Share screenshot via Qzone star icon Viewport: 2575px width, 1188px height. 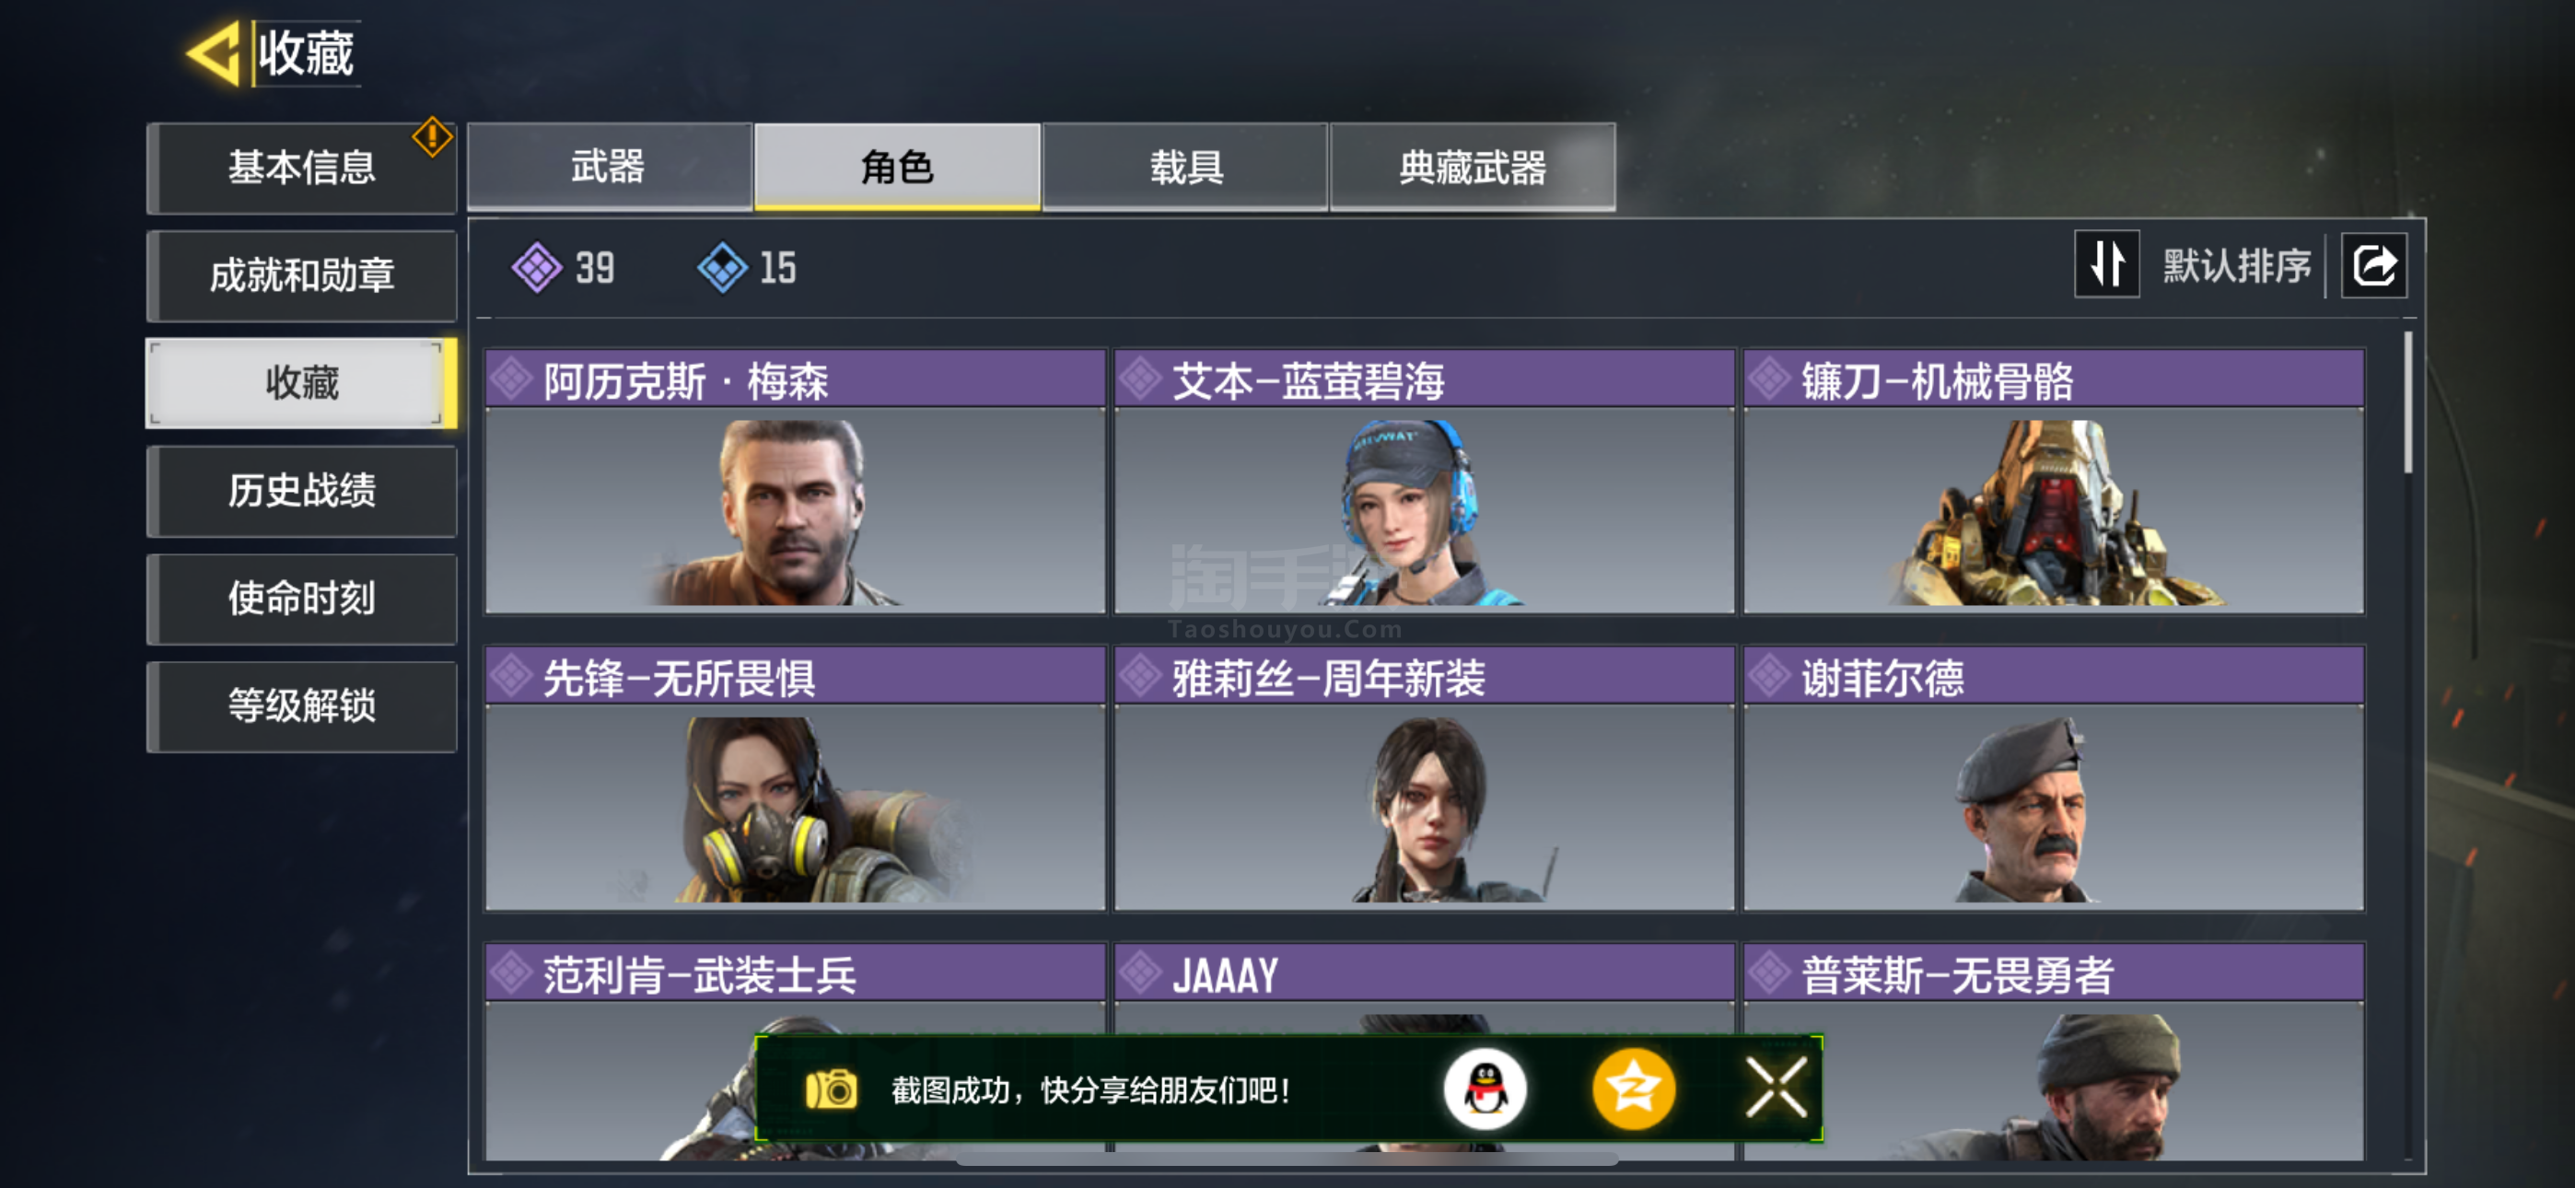click(1634, 1089)
